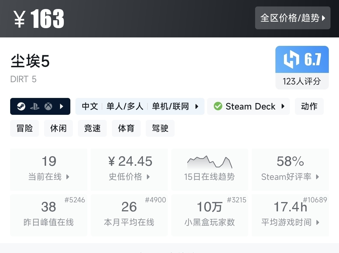Click the #3215 ranking number

pos(237,200)
